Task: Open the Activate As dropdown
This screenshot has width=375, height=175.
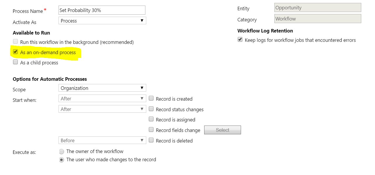Action: 102,21
